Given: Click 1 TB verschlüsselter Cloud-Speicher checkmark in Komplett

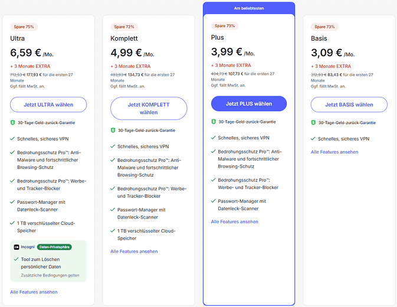Looking at the screenshot, I should 113,230.
